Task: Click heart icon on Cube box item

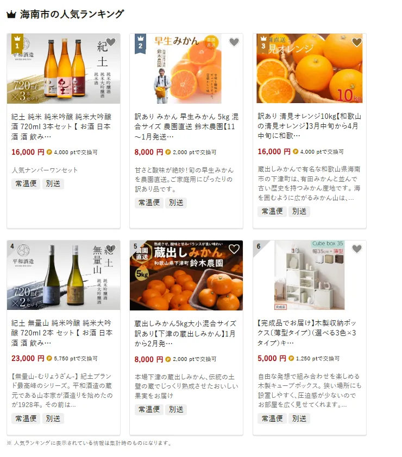Action: pos(357,249)
